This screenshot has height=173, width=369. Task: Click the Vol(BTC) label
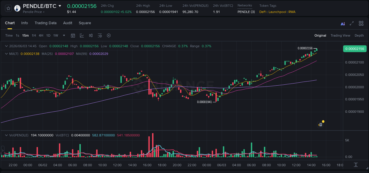tap(62, 135)
